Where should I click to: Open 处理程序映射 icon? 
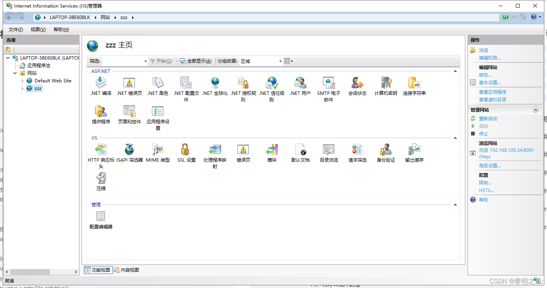pos(215,150)
